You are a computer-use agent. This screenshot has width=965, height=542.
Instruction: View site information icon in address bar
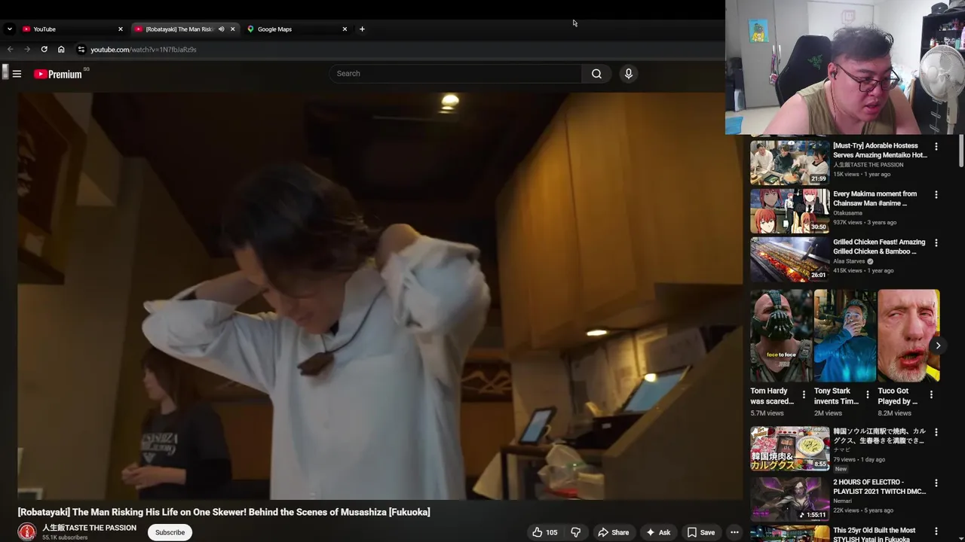click(81, 50)
